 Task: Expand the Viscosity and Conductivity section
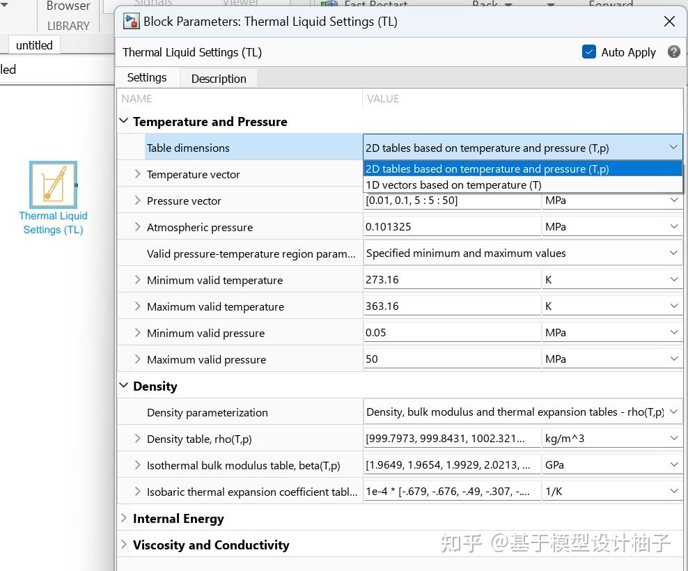(x=124, y=545)
